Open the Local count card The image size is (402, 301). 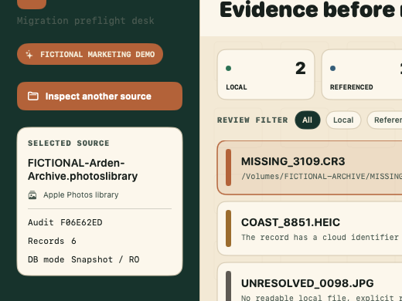[x=266, y=75]
